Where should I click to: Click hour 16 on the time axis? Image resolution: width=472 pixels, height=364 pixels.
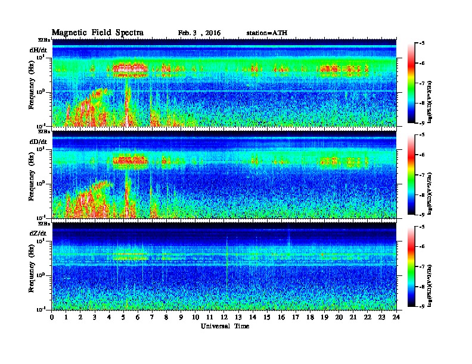click(x=281, y=318)
